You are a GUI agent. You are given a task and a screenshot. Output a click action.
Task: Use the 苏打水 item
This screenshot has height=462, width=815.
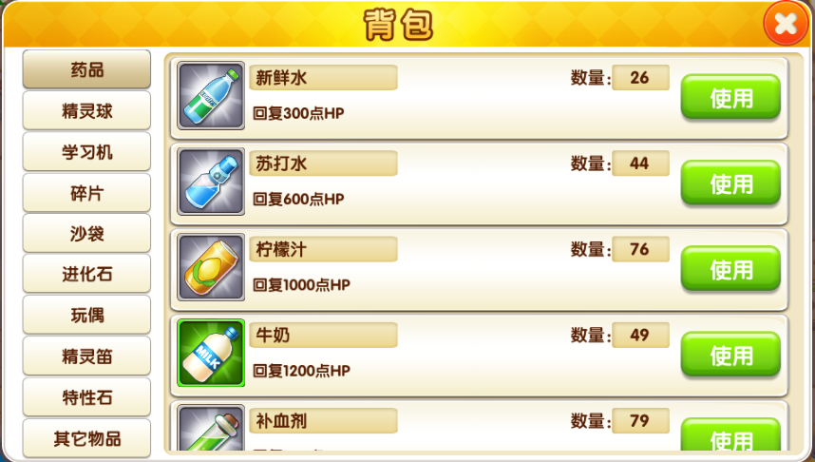click(x=730, y=183)
